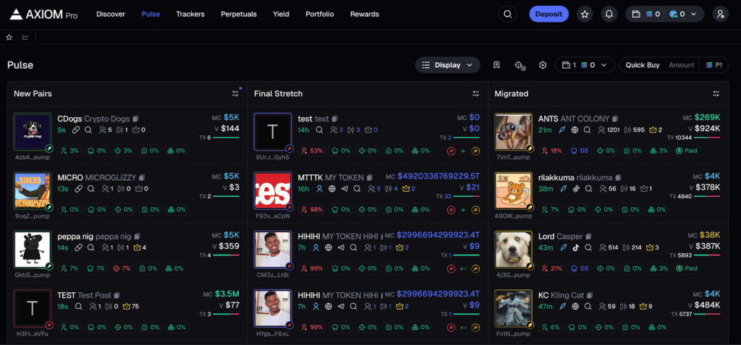Open the user settings profile icon
741x345 pixels.
click(720, 14)
